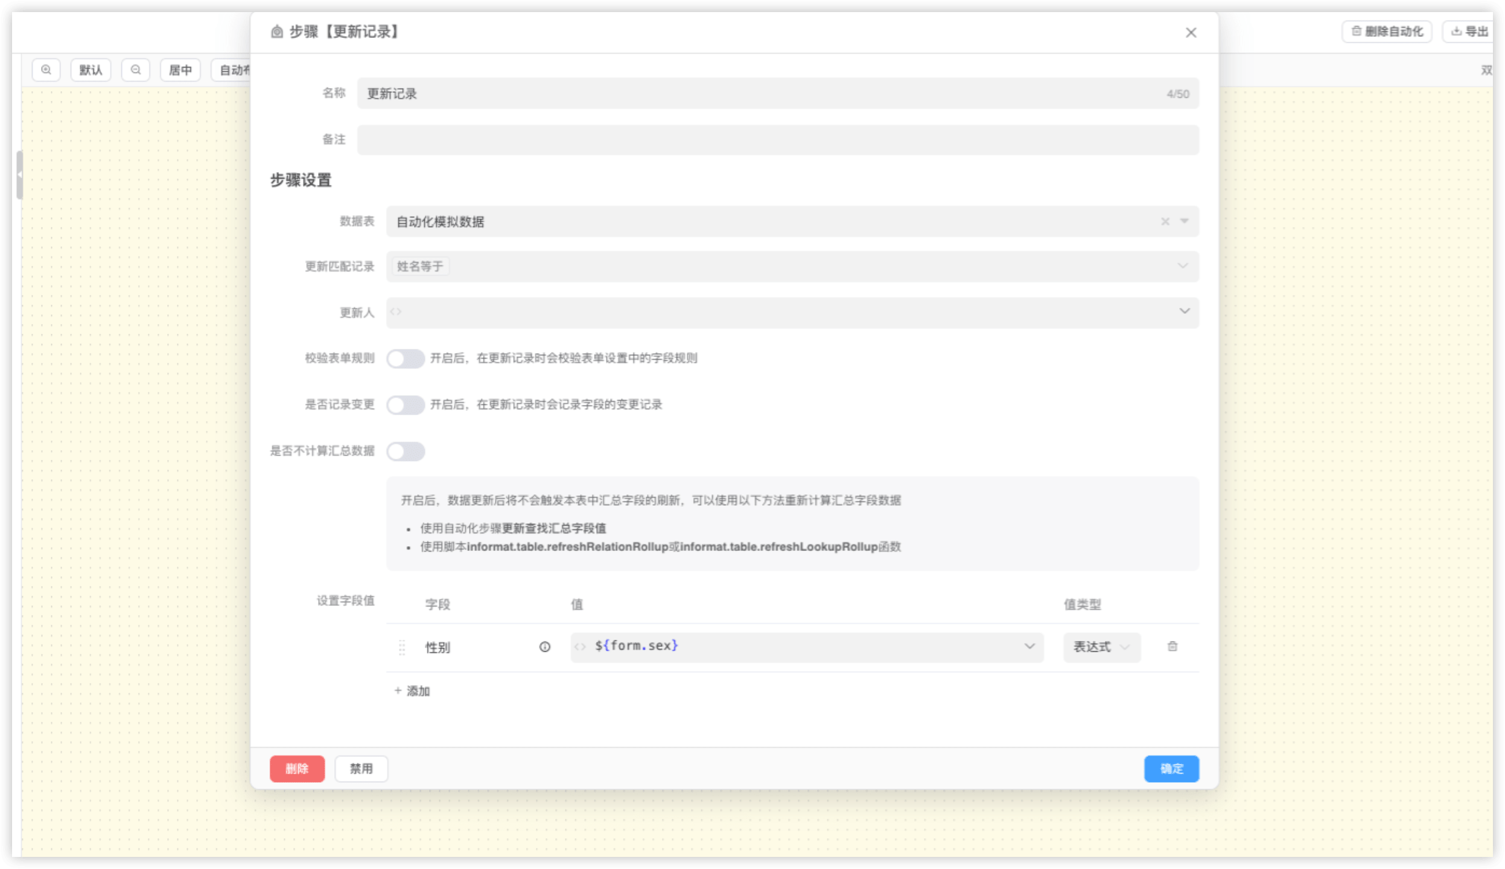Image resolution: width=1505 pixels, height=869 pixels.
Task: Enable the 校验表单规则 switch
Action: 406,359
